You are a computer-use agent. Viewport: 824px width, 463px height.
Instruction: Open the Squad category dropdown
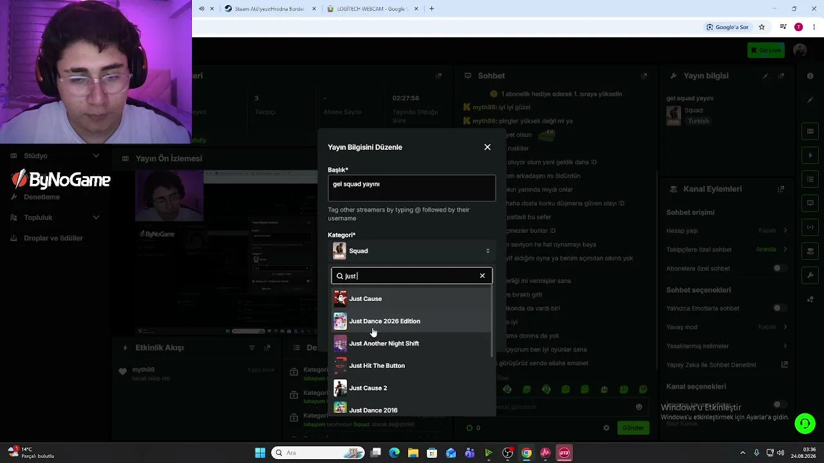click(x=411, y=251)
